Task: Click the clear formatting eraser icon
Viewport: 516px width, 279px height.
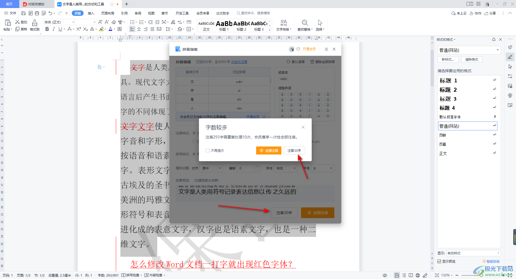Action: click(x=114, y=22)
